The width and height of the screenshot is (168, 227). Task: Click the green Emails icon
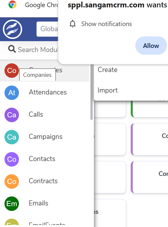click(12, 204)
